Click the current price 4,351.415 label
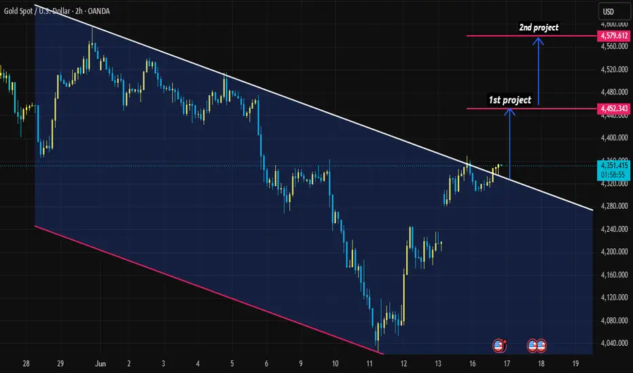633x373 pixels. (x=613, y=165)
